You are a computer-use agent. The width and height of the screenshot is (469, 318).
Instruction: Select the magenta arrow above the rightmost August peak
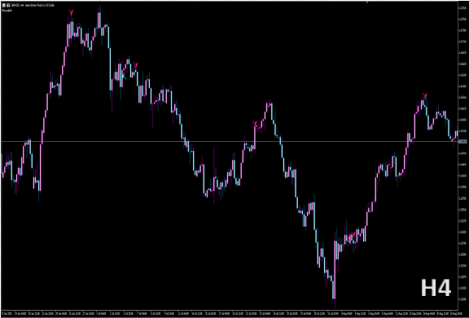tap(425, 96)
